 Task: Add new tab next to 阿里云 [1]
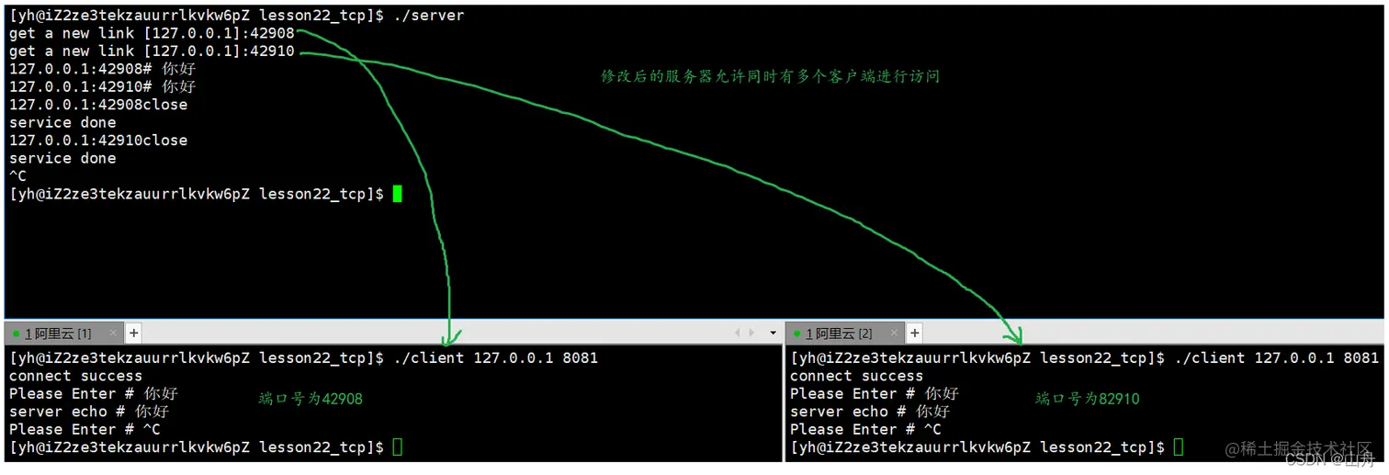click(133, 334)
